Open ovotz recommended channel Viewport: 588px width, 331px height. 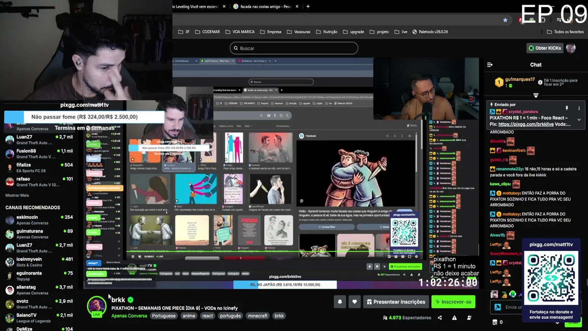tap(39, 304)
